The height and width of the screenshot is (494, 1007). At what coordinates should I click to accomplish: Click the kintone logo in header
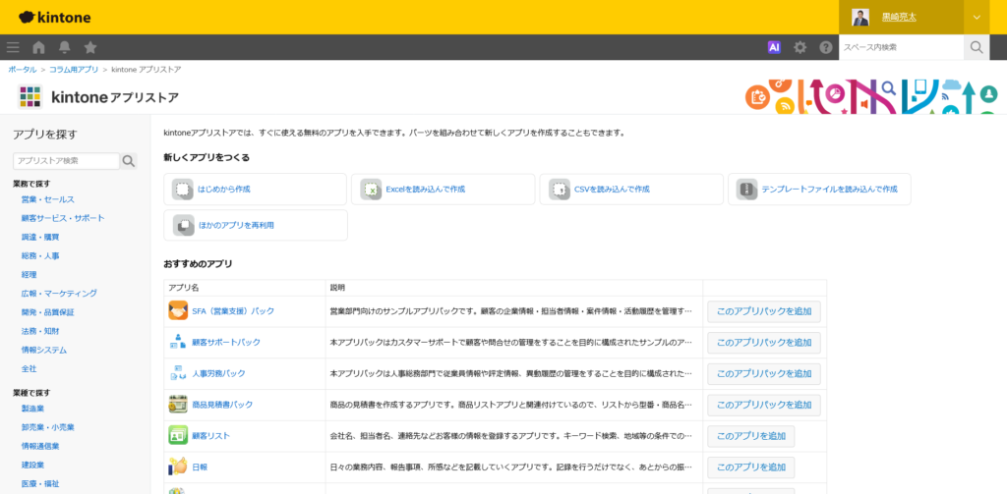[55, 18]
